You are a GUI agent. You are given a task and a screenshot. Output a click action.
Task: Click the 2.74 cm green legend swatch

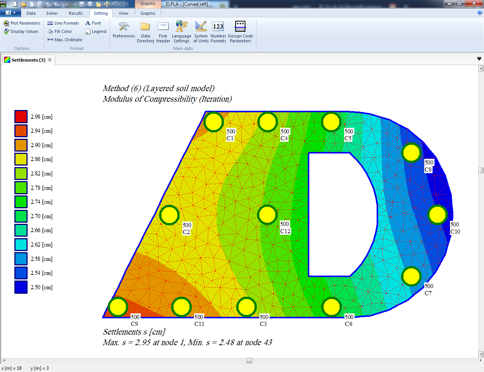point(21,202)
